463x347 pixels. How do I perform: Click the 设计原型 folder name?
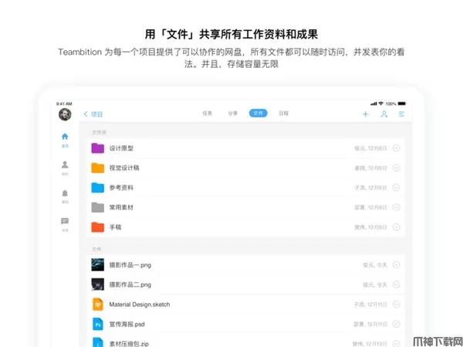tap(121, 148)
